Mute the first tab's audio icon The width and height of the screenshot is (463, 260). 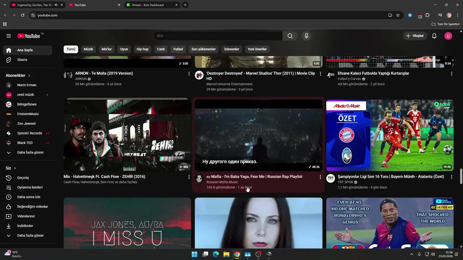[x=56, y=5]
